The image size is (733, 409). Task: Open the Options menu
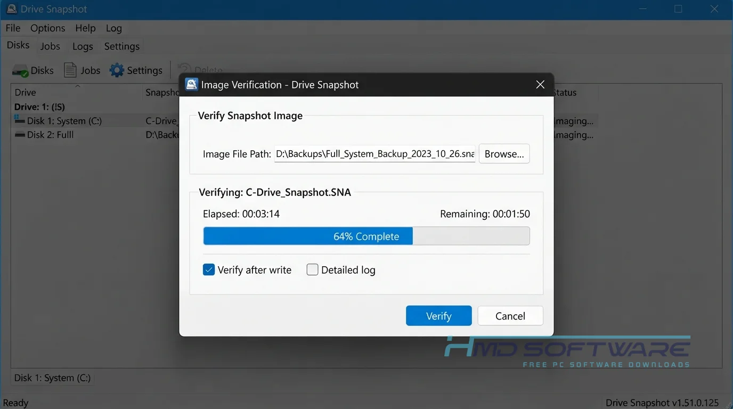(47, 28)
